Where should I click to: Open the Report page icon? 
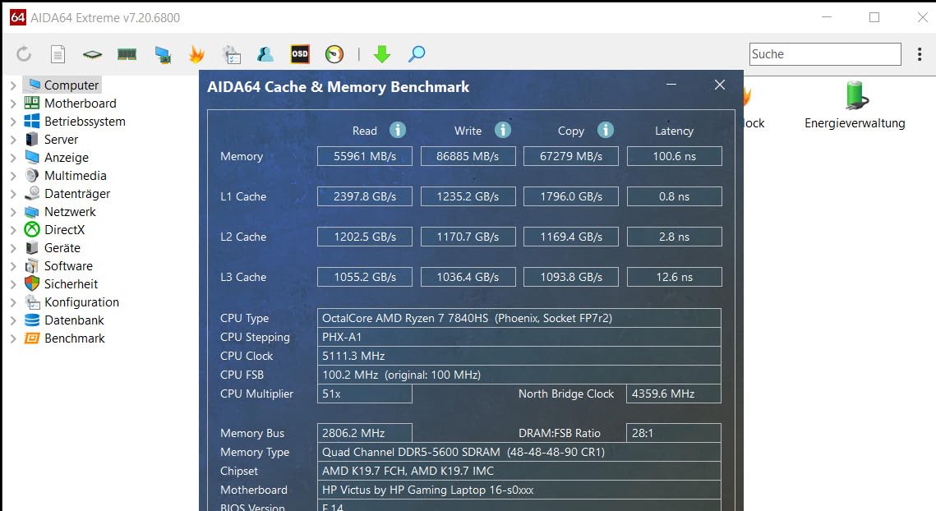point(58,54)
